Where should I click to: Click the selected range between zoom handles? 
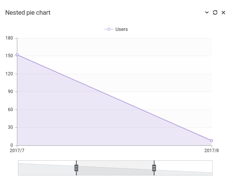coord(115,168)
